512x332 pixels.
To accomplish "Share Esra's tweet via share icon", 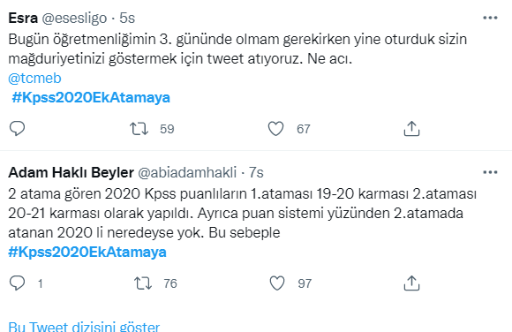I will coord(411,128).
